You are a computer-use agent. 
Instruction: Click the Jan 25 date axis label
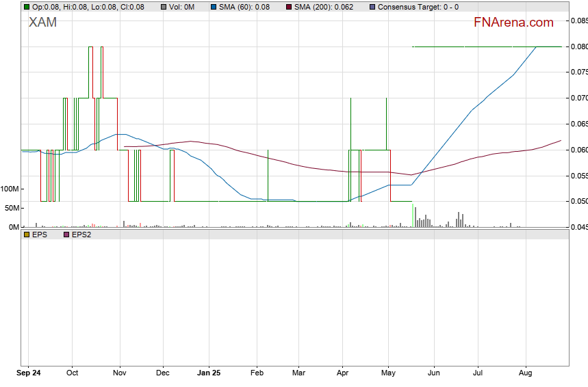pos(209,373)
